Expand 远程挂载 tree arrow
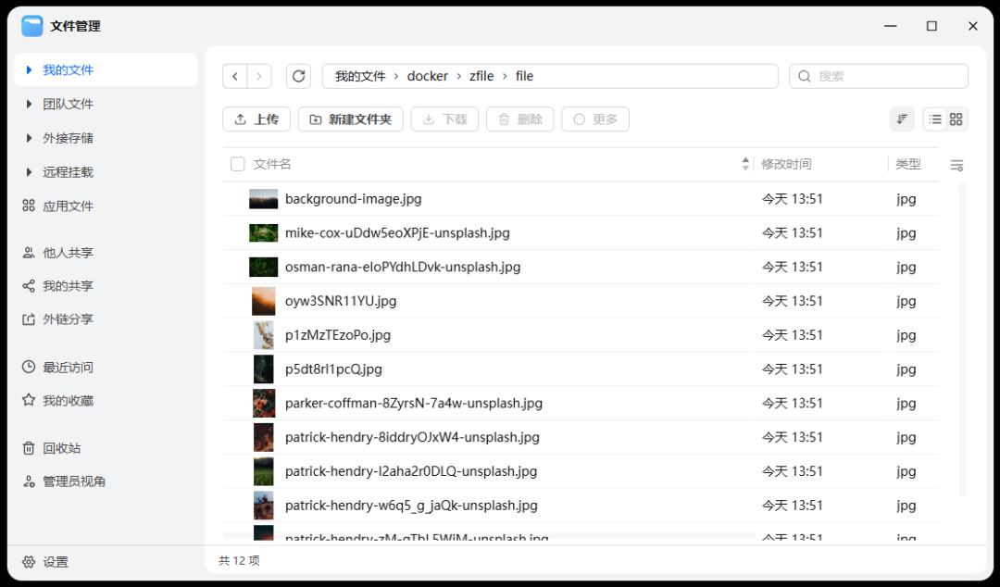1000x587 pixels. [x=29, y=172]
